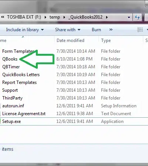Open the address bar history dropdown
Image resolution: width=148 pixels, height=166 pixels.
(129, 17)
